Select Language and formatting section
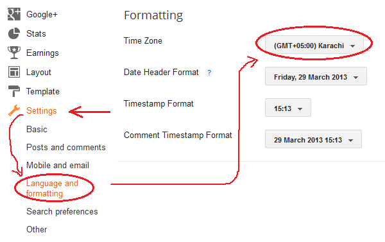This screenshot has height=242, width=385. coord(53,189)
